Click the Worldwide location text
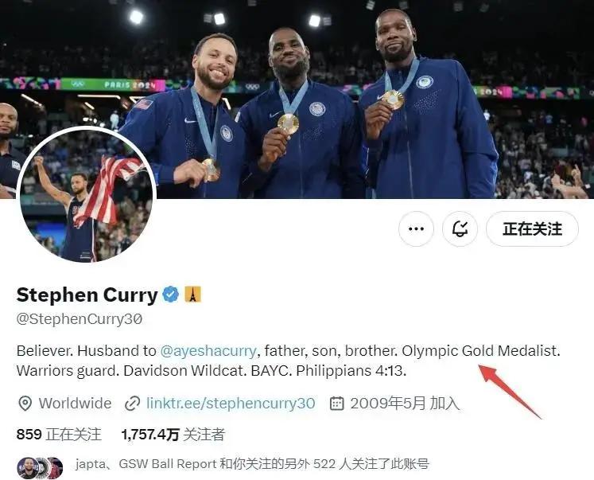This screenshot has width=594, height=480. tap(75, 403)
